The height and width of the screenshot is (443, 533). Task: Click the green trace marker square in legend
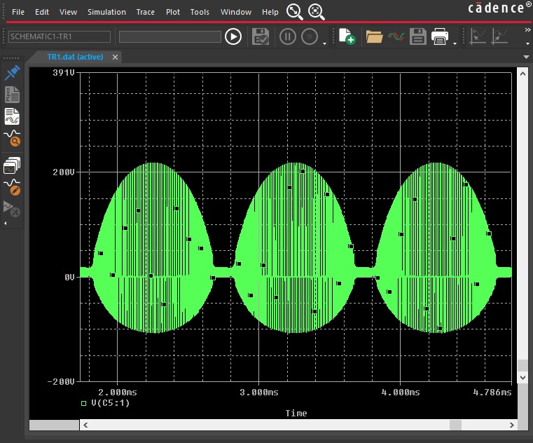83,404
